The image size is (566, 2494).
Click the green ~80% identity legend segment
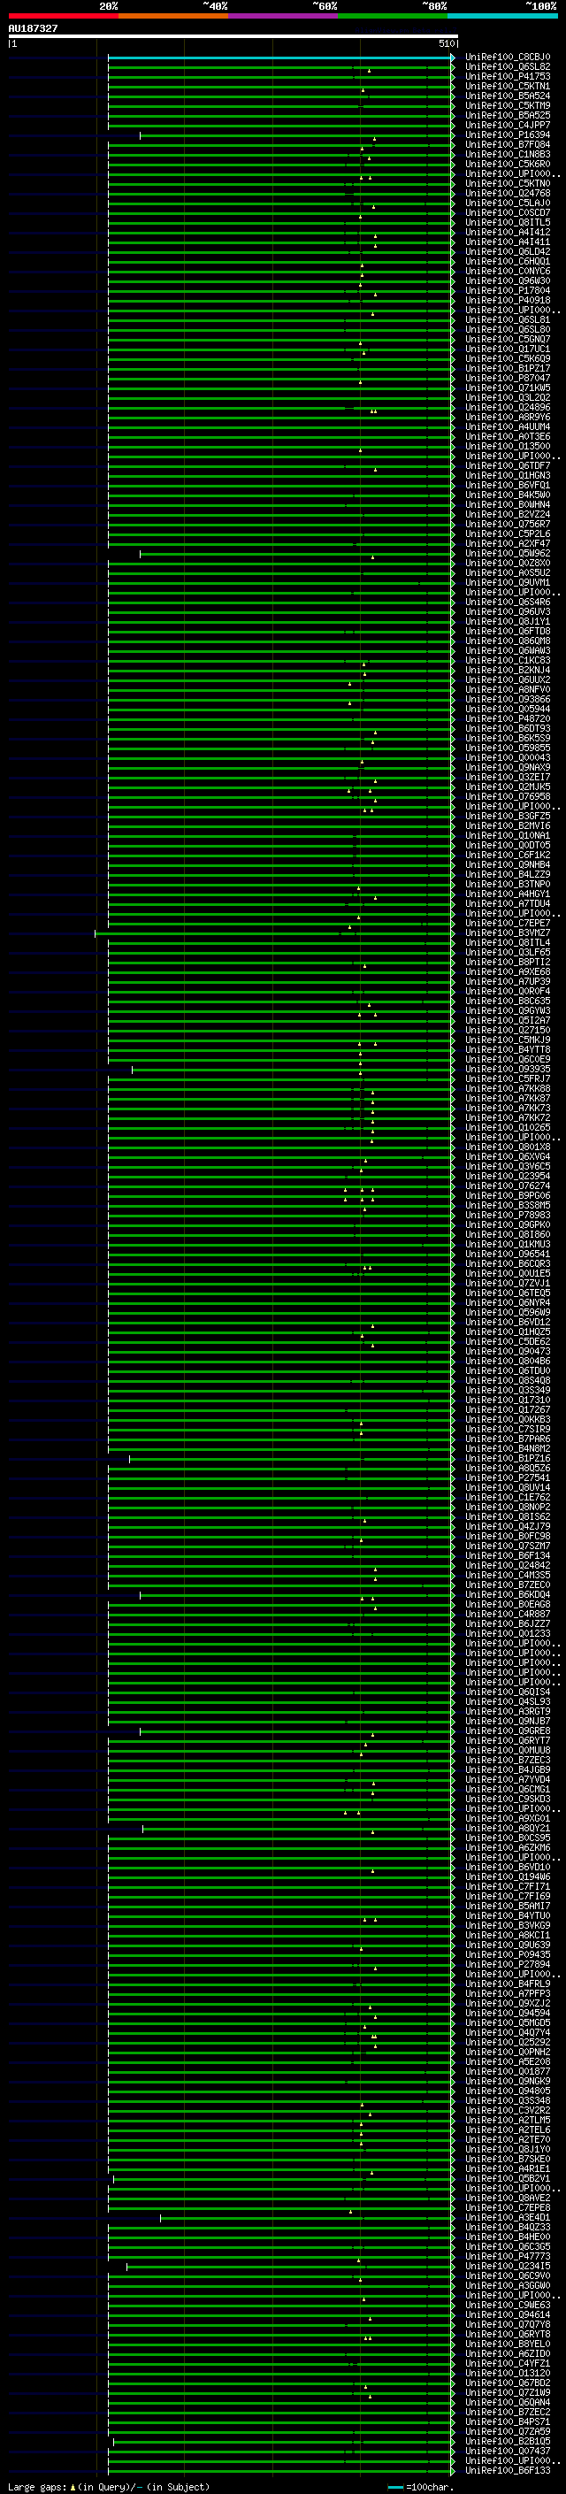(393, 16)
